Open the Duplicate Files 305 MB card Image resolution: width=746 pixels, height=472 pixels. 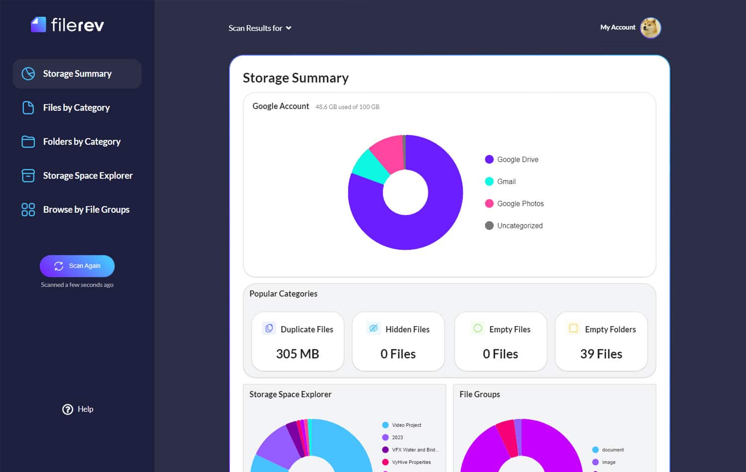click(297, 341)
